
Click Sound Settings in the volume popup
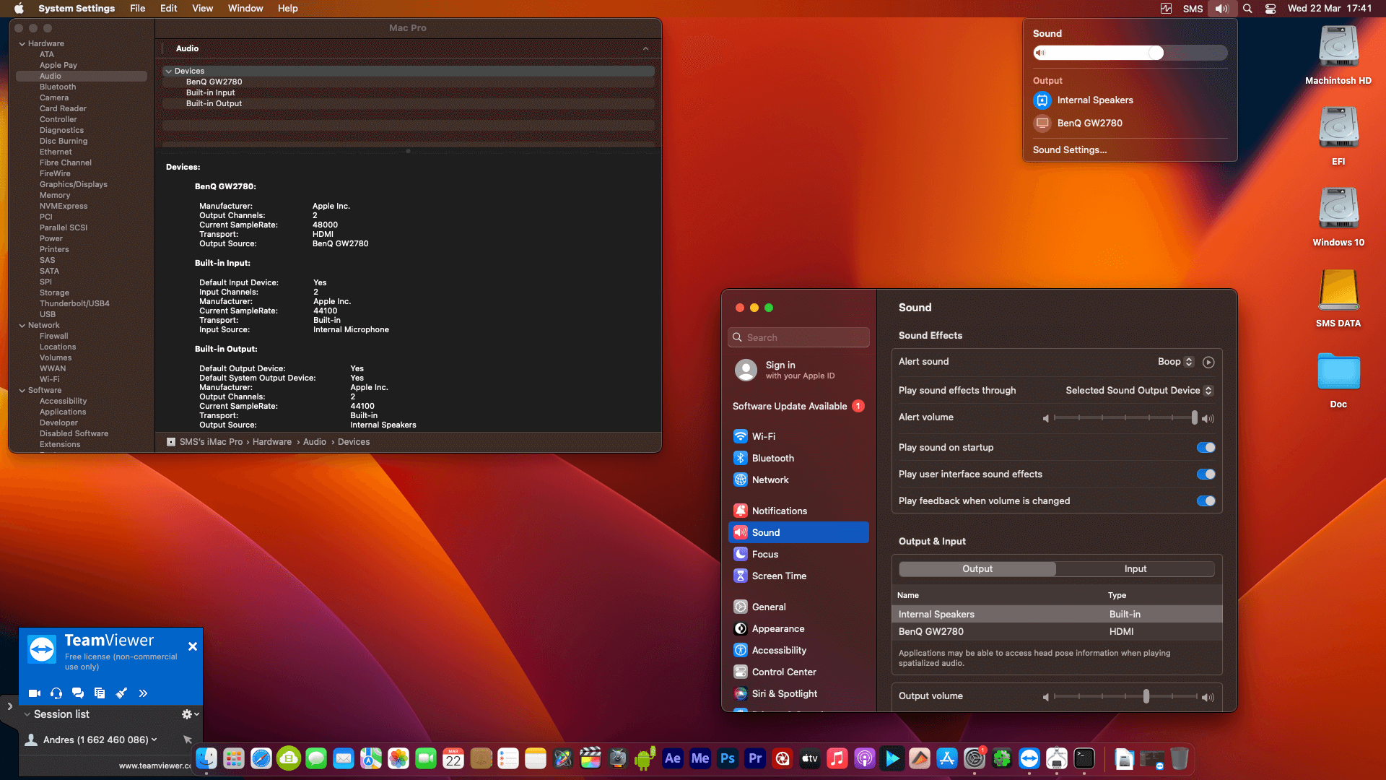coord(1069,149)
